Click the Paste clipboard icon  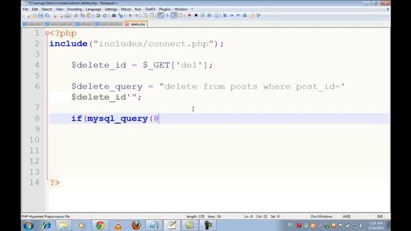point(89,15)
